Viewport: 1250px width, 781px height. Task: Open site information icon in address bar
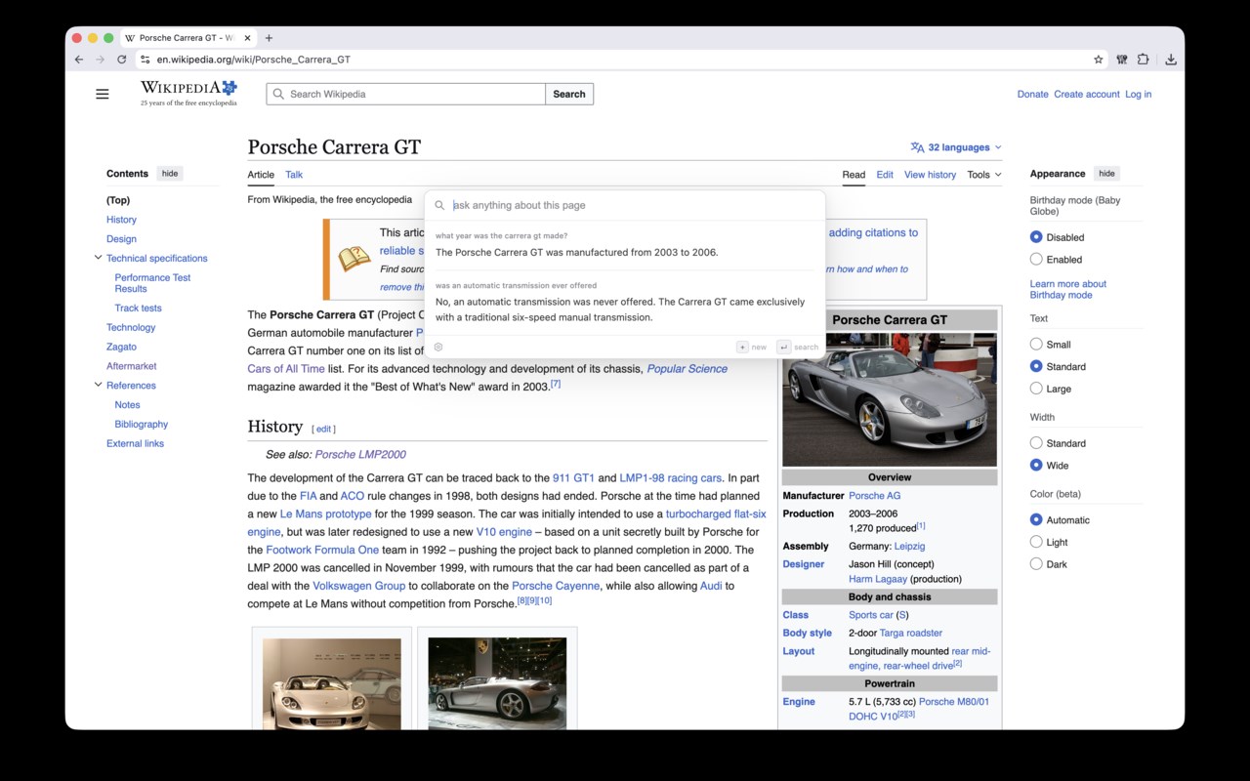coord(145,60)
